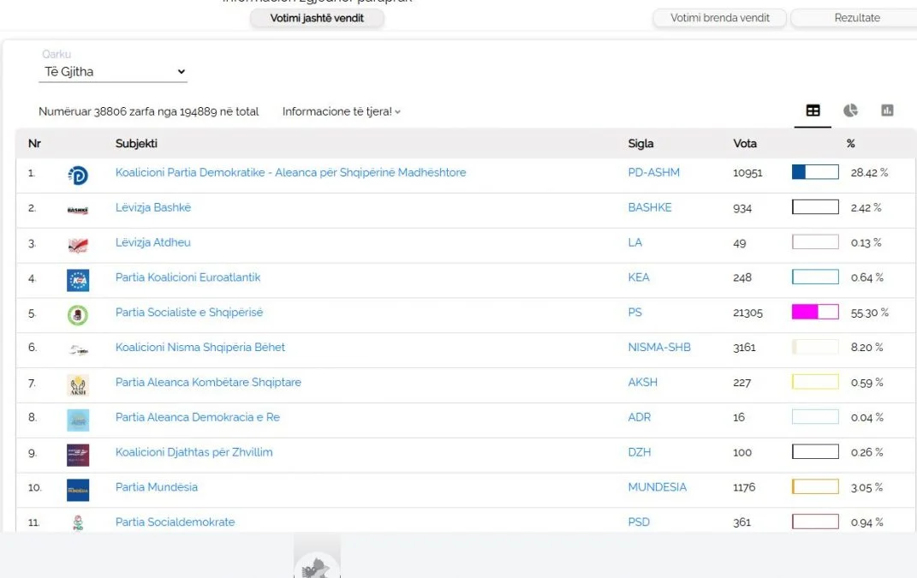Screen dimensions: 917x578
Task: Click the magenta PS vote percentage bar
Action: [x=815, y=313]
